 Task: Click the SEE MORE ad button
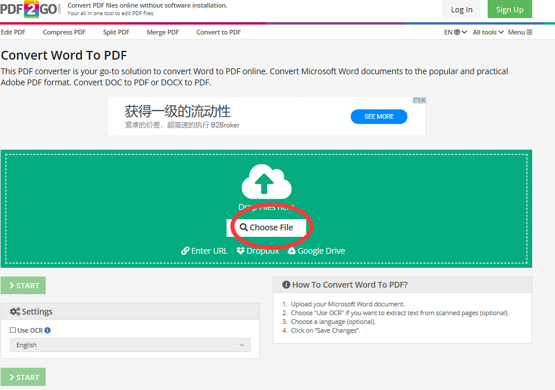(x=379, y=117)
